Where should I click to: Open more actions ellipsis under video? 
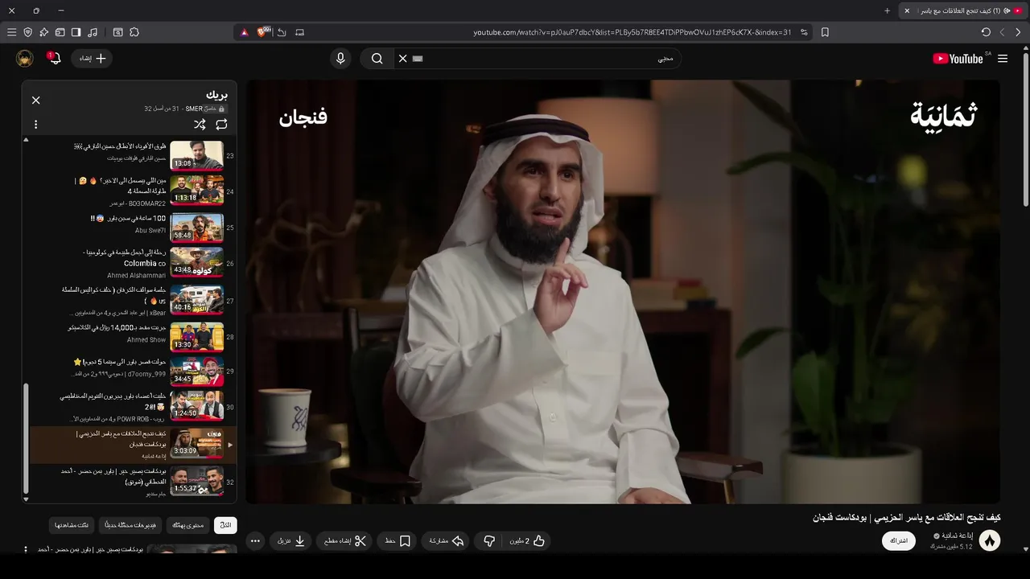pyautogui.click(x=255, y=541)
